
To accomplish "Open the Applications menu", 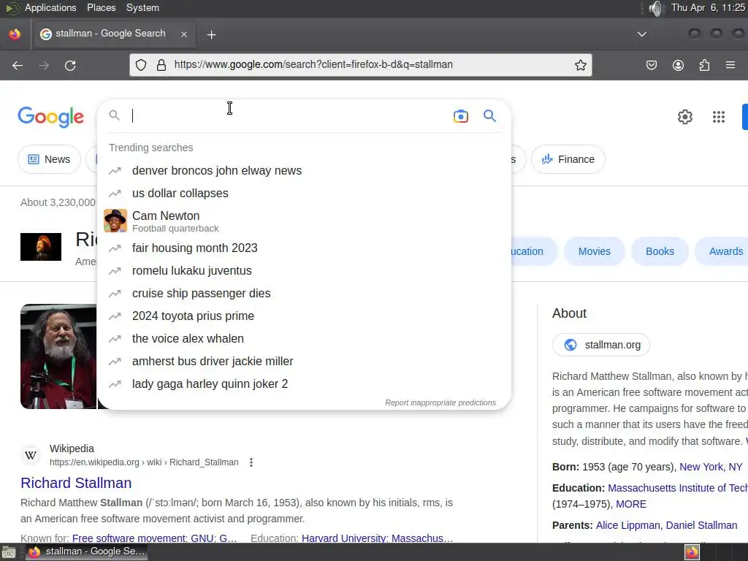I will 50,7.
